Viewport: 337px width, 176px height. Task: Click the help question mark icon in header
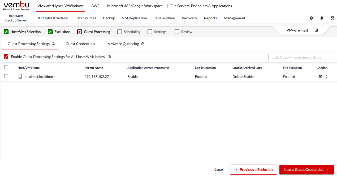pos(311,18)
